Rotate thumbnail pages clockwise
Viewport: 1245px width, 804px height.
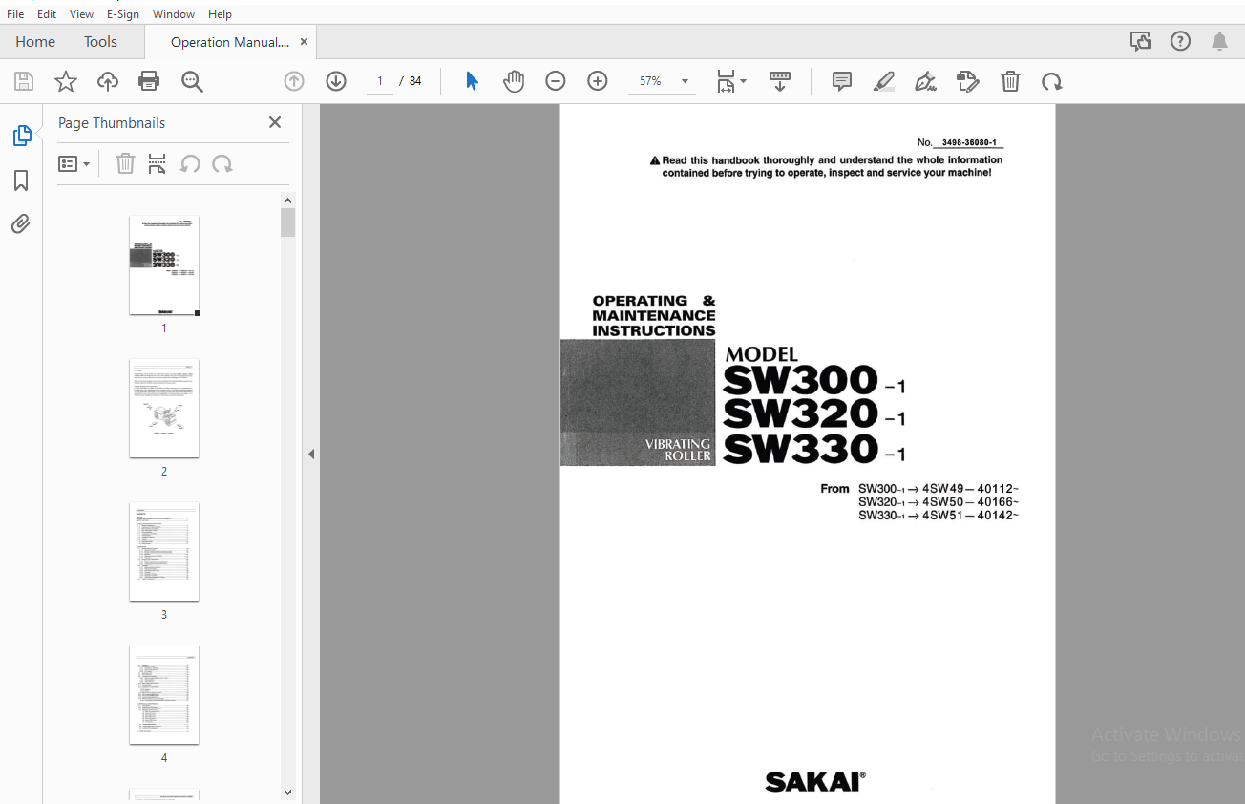pyautogui.click(x=222, y=164)
